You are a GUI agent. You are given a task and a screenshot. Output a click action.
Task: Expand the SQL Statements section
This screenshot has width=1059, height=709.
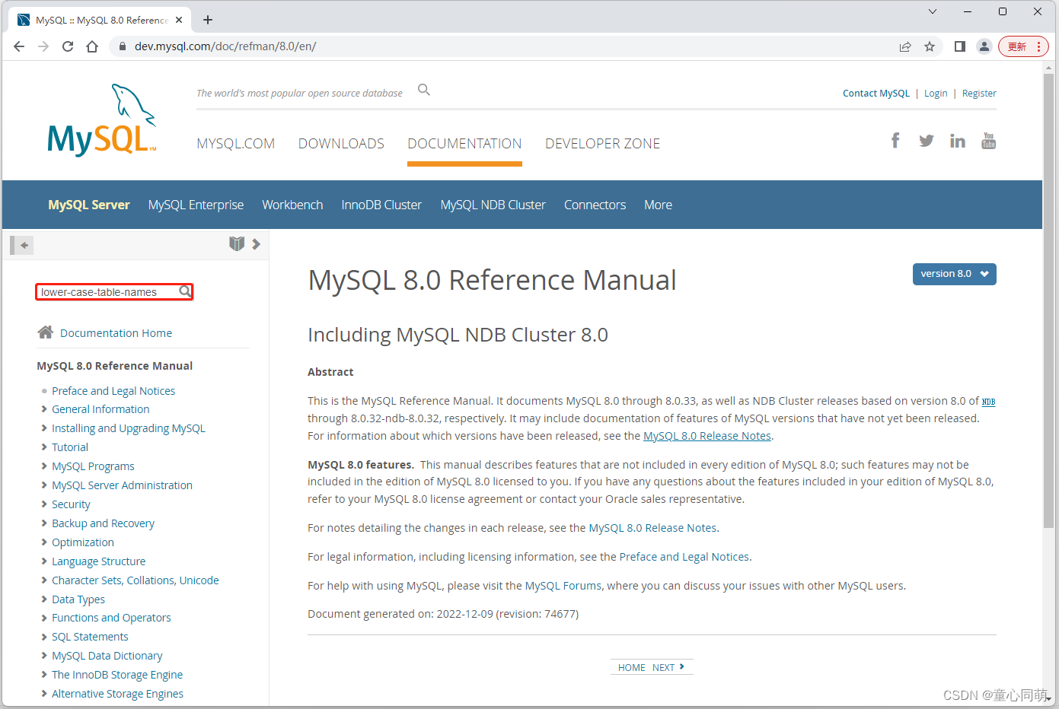click(90, 636)
